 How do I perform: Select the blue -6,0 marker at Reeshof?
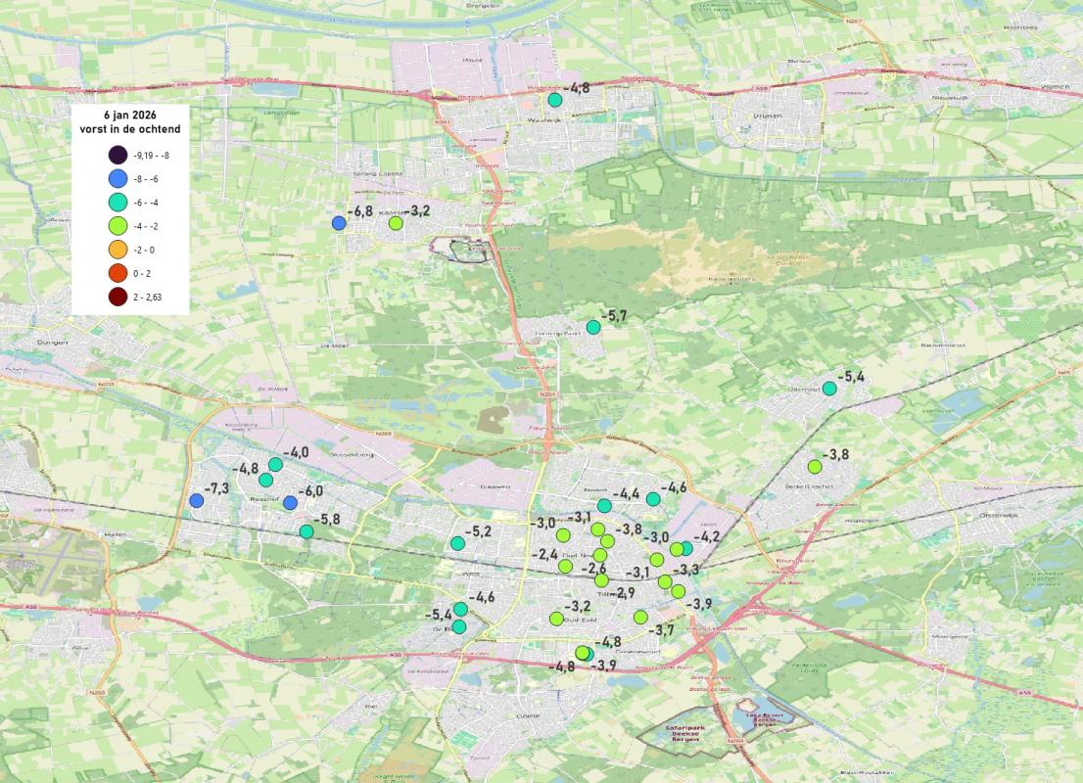tap(292, 502)
